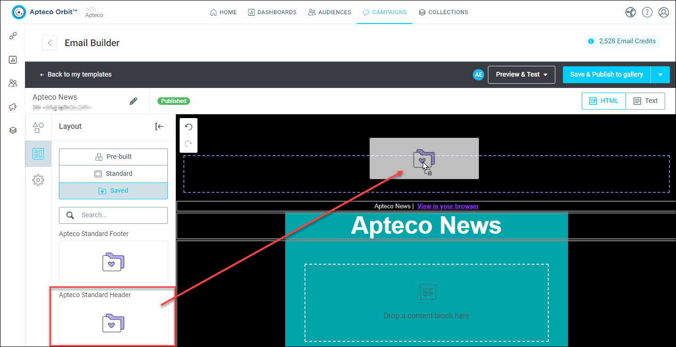Open the user account profile icon
The width and height of the screenshot is (676, 347).
pos(664,12)
